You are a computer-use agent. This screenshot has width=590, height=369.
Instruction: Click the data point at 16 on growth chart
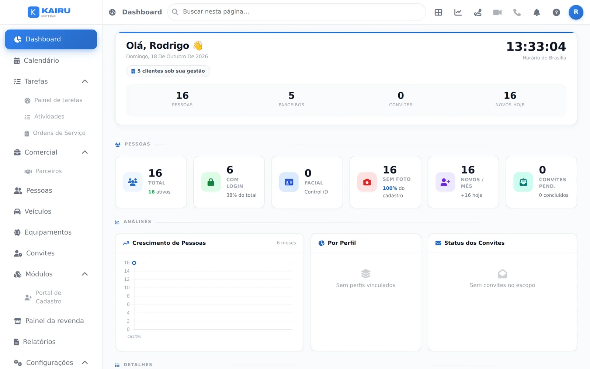coord(134,263)
